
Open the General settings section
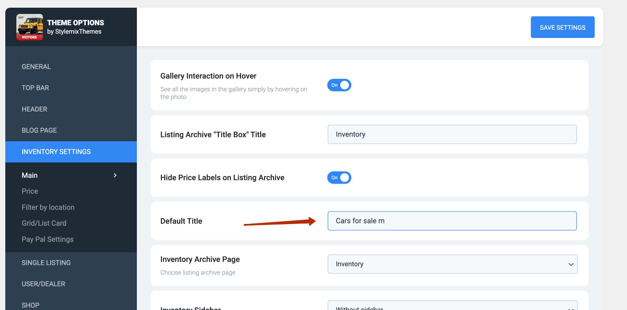pos(36,67)
